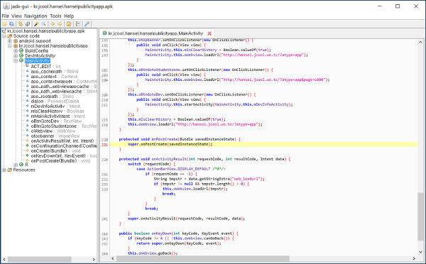Select app_context : Context field

pos(54,77)
